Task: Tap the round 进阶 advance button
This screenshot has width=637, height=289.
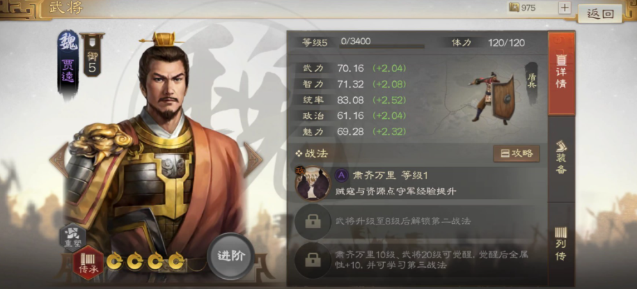Action: click(231, 256)
